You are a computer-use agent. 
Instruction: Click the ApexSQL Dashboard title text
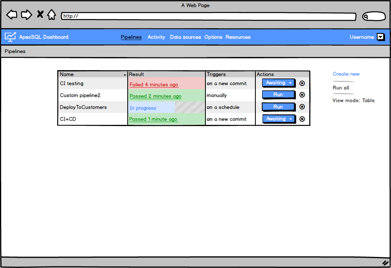click(44, 37)
